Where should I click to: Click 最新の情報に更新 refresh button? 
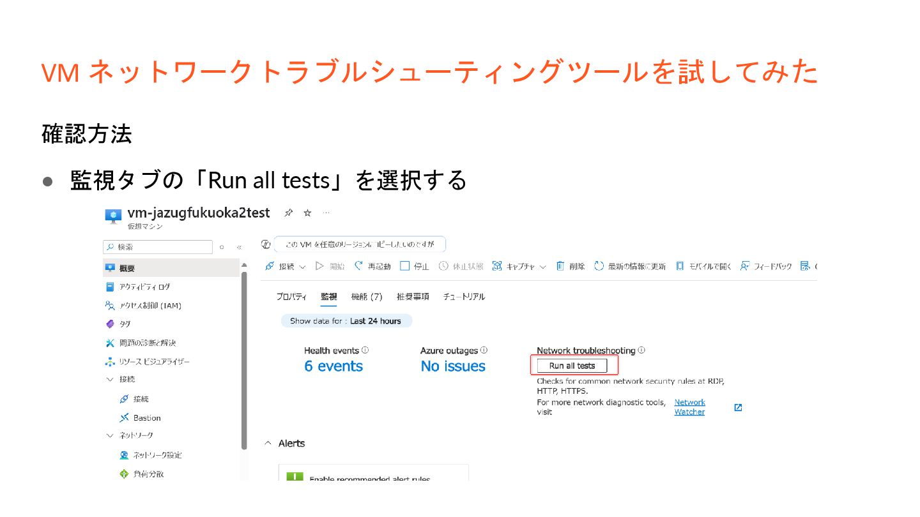[x=630, y=266]
